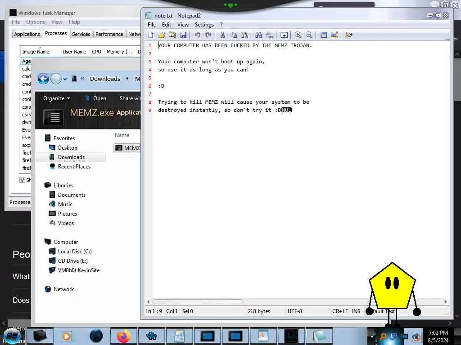Paste clipboard using Notepad2 toolbar icon

point(244,35)
